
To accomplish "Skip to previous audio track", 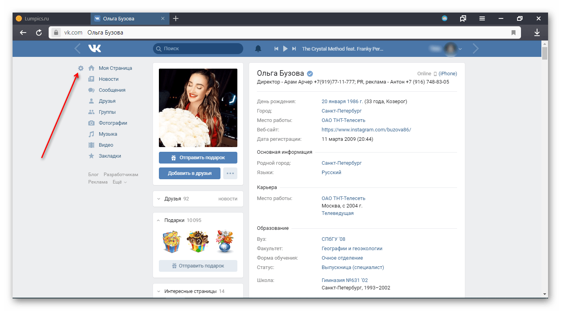I will tap(276, 49).
